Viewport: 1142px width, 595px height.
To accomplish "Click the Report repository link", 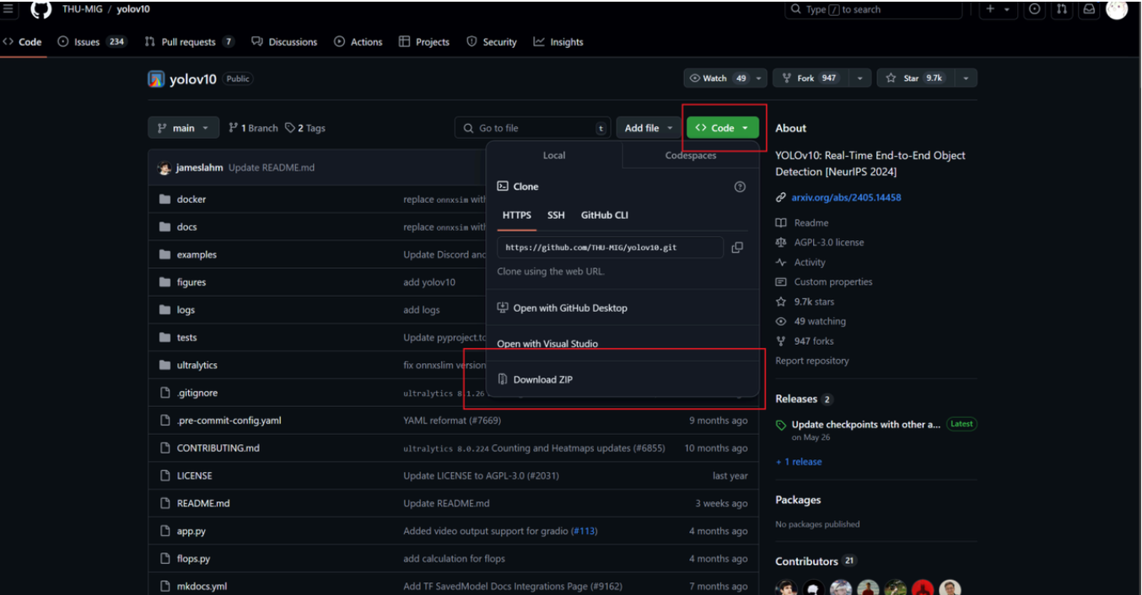I will pyautogui.click(x=812, y=361).
